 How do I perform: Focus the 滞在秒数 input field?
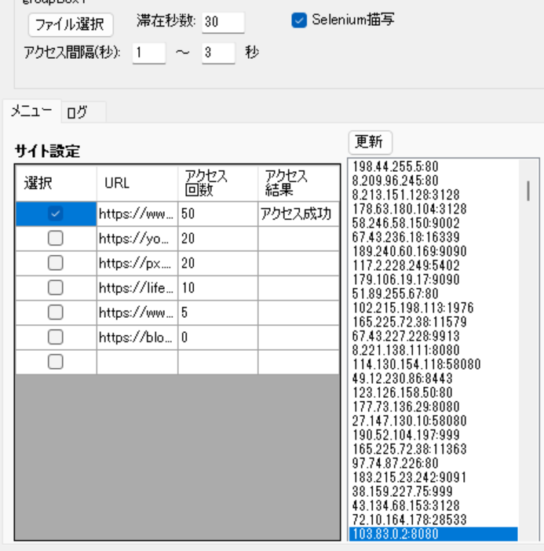pyautogui.click(x=223, y=23)
